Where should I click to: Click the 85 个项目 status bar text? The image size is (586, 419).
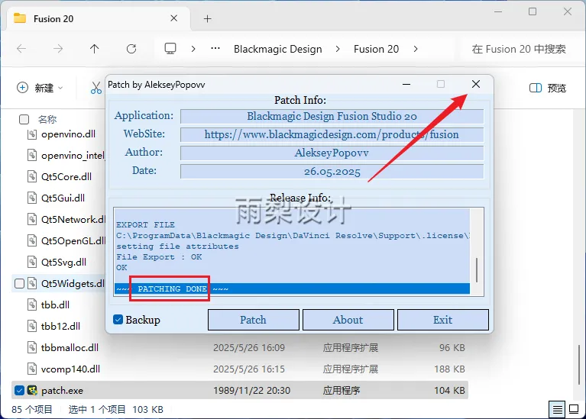(32, 410)
